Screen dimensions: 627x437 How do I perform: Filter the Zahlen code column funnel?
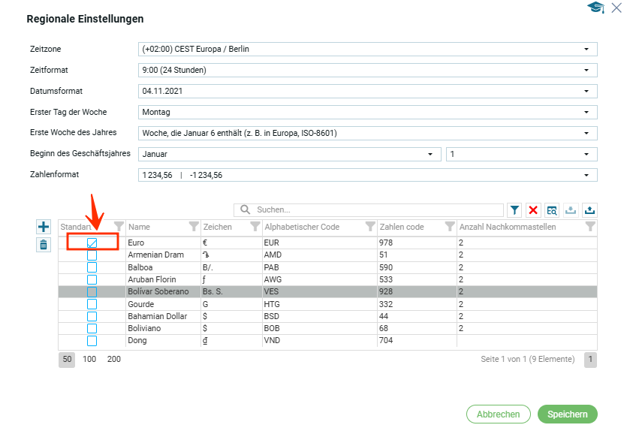click(449, 227)
